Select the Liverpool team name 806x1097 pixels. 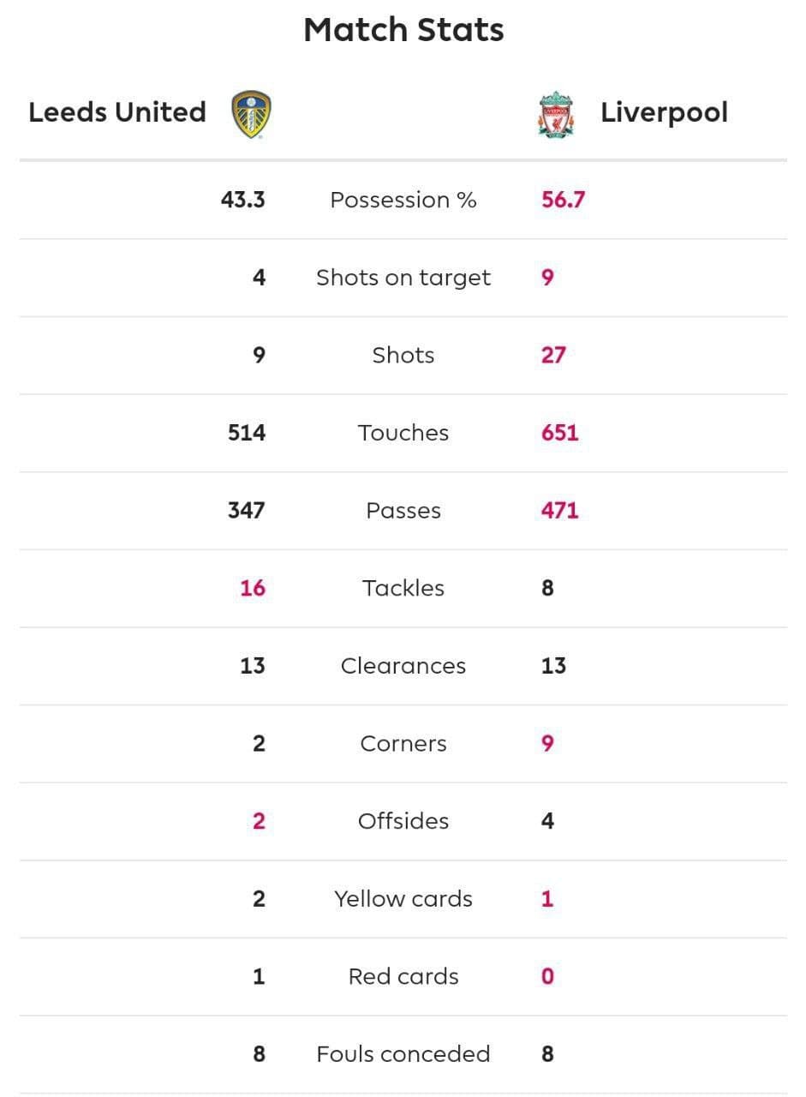pos(664,112)
